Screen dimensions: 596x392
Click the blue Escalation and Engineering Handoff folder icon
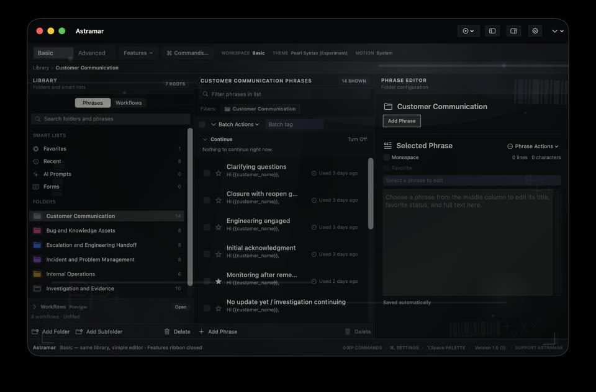37,245
